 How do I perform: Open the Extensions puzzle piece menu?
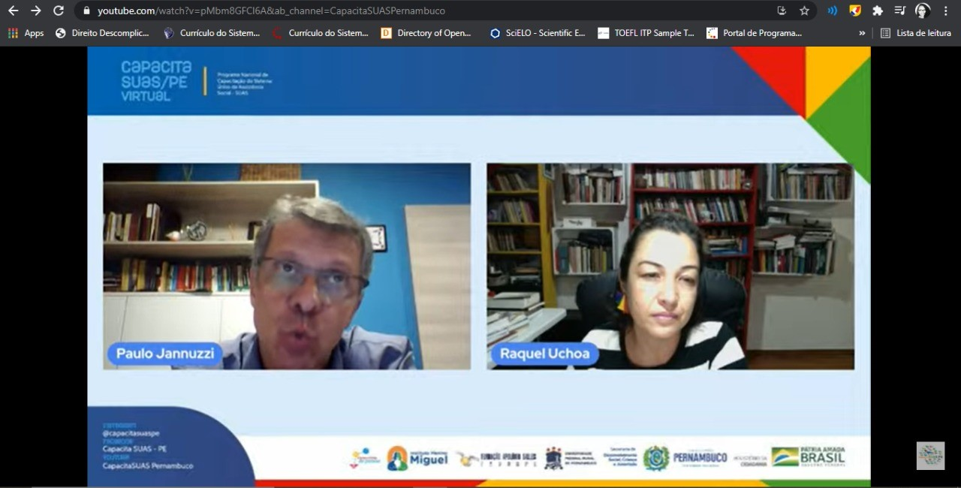pyautogui.click(x=877, y=11)
